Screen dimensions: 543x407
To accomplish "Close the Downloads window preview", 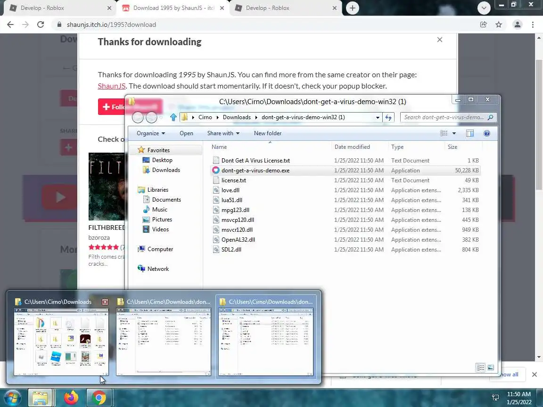I will pyautogui.click(x=105, y=302).
